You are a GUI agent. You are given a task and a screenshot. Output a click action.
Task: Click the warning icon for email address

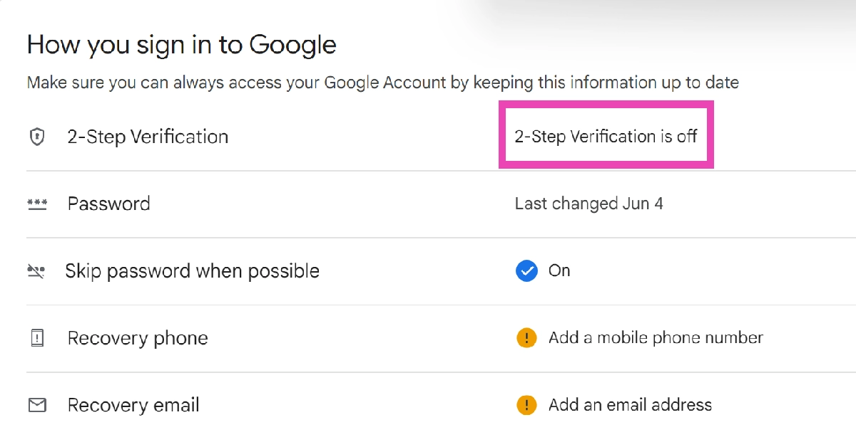pos(526,406)
